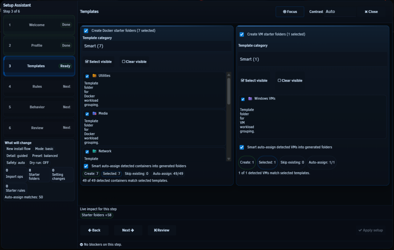Click the Docker Create: 7 chip
Image resolution: width=394 pixels, height=250 pixels.
tap(91, 174)
